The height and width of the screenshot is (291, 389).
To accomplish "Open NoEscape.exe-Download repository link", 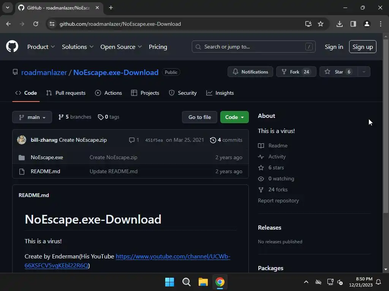I will pyautogui.click(x=116, y=72).
